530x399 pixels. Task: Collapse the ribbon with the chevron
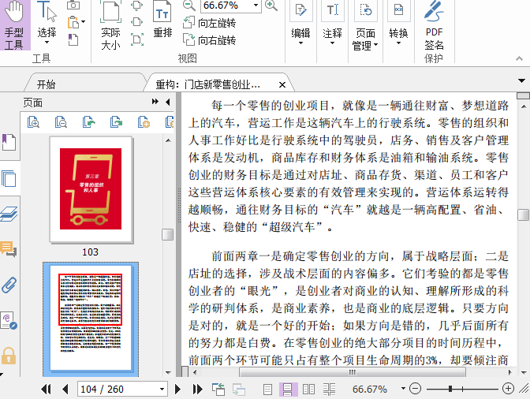pos(519,59)
